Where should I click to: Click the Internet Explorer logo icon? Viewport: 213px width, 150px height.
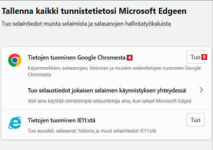click(x=15, y=123)
